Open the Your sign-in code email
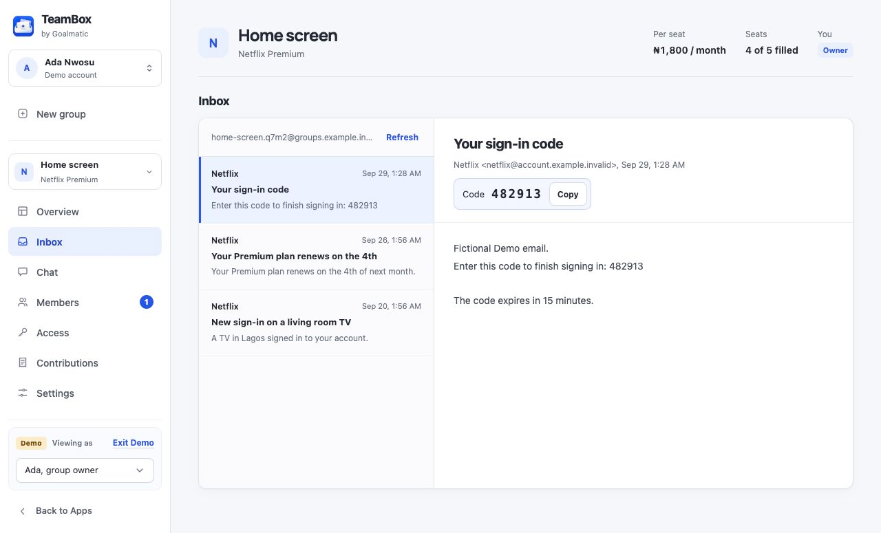The height and width of the screenshot is (533, 881). tap(317, 189)
